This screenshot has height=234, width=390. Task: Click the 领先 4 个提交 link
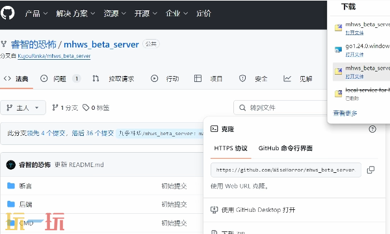46,133
